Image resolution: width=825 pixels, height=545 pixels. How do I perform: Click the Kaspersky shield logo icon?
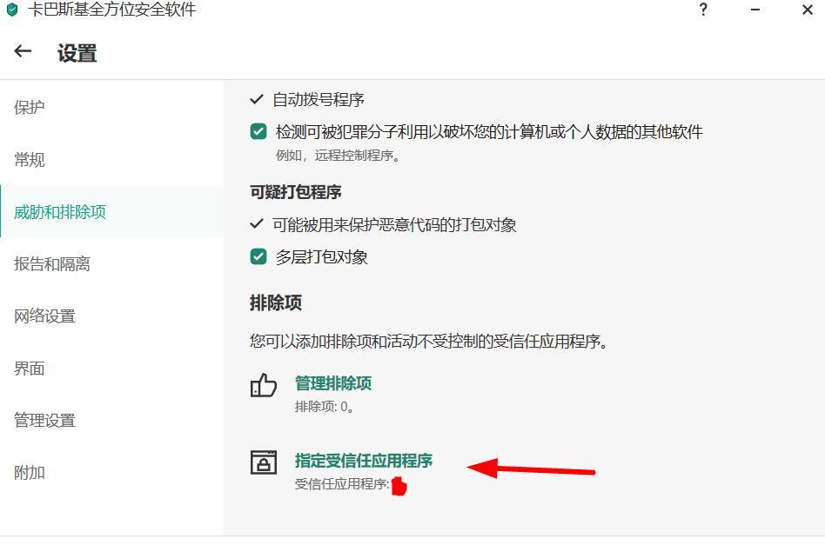tap(12, 10)
